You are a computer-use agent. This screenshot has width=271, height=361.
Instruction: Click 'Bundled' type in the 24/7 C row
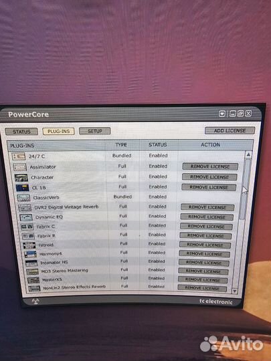coord(122,156)
